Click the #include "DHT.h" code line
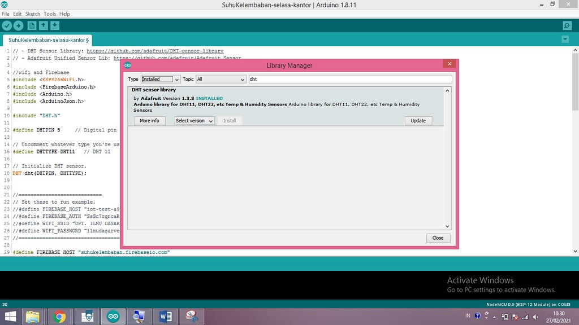579x325 pixels. pyautogui.click(x=36, y=116)
